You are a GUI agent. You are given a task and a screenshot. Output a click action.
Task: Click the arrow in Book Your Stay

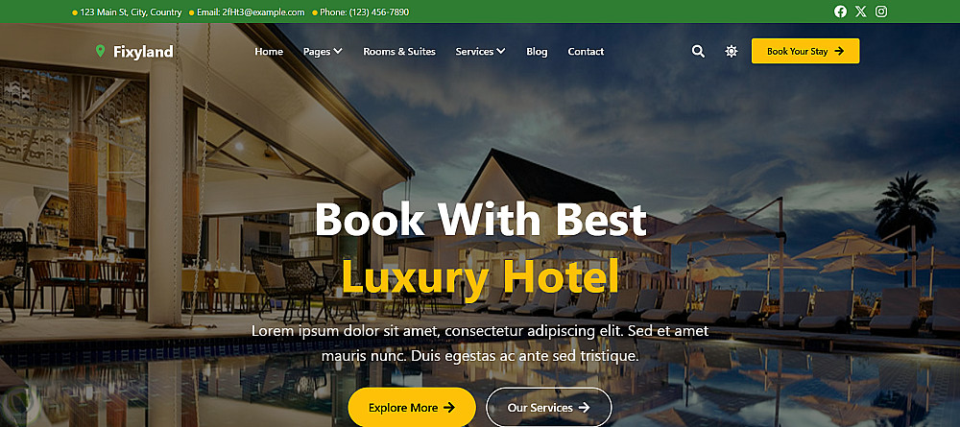839,52
